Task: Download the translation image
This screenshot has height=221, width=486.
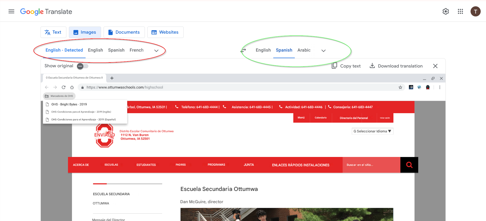Action: (x=396, y=66)
